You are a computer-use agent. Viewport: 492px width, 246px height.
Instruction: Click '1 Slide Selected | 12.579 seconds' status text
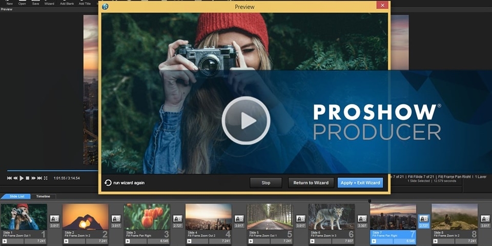pyautogui.click(x=432, y=181)
